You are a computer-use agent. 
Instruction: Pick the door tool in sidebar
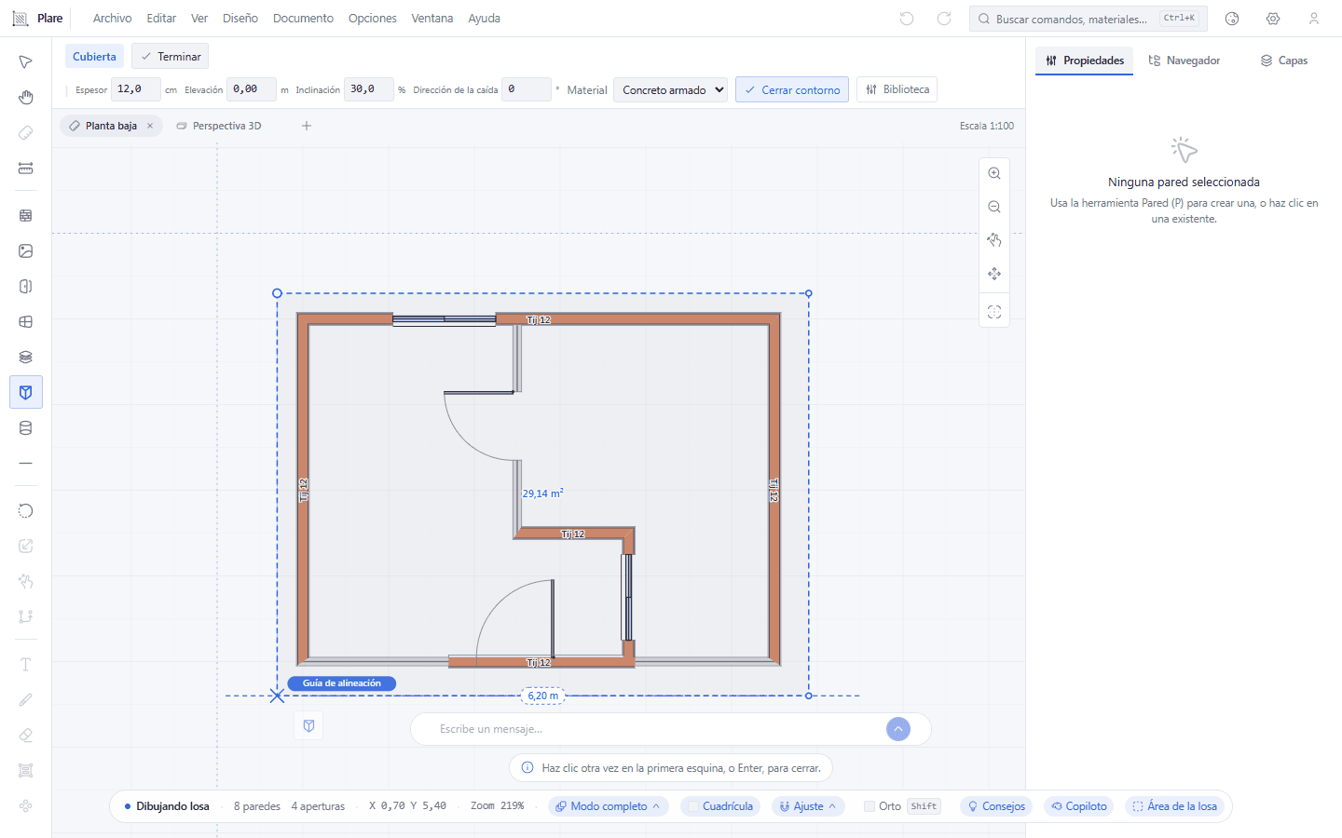pos(26,287)
